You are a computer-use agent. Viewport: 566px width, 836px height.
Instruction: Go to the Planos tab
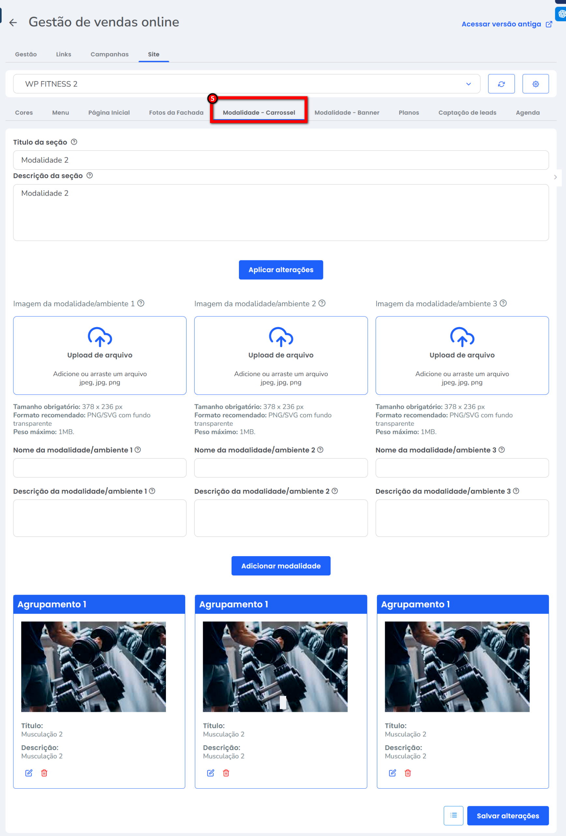pyautogui.click(x=409, y=113)
